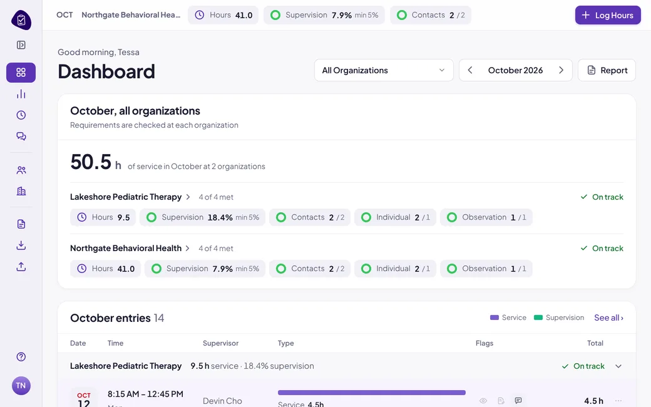Open the organizations building sidebar icon

(21, 191)
